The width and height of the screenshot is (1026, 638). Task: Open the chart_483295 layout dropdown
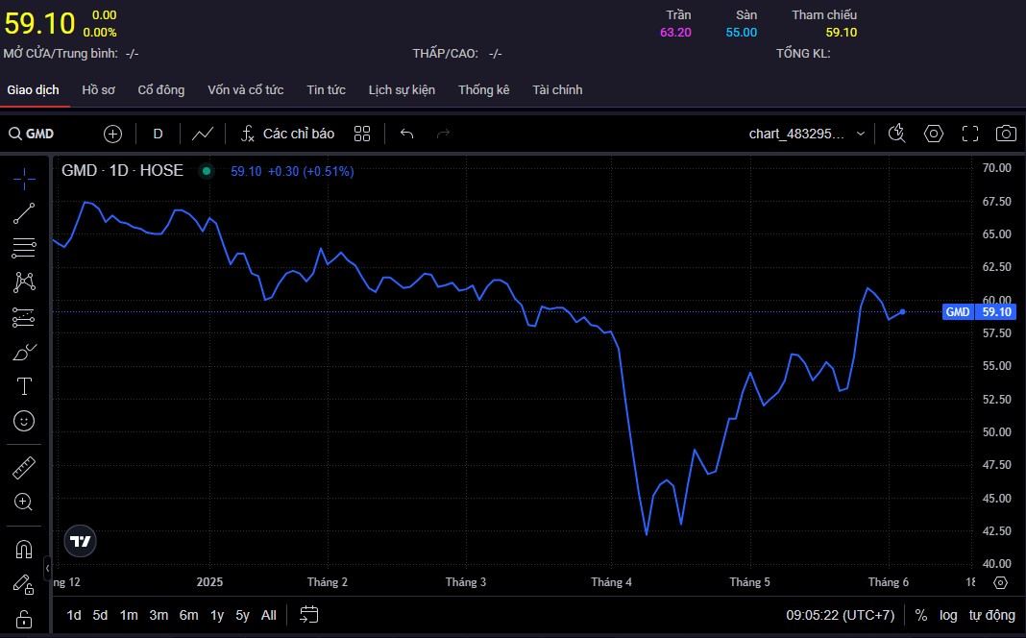pyautogui.click(x=807, y=134)
